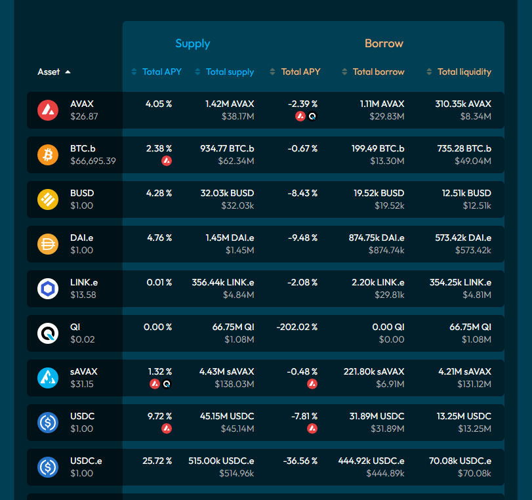This screenshot has width=532, height=500.
Task: Click the USDC asset logo icon
Action: (48, 423)
